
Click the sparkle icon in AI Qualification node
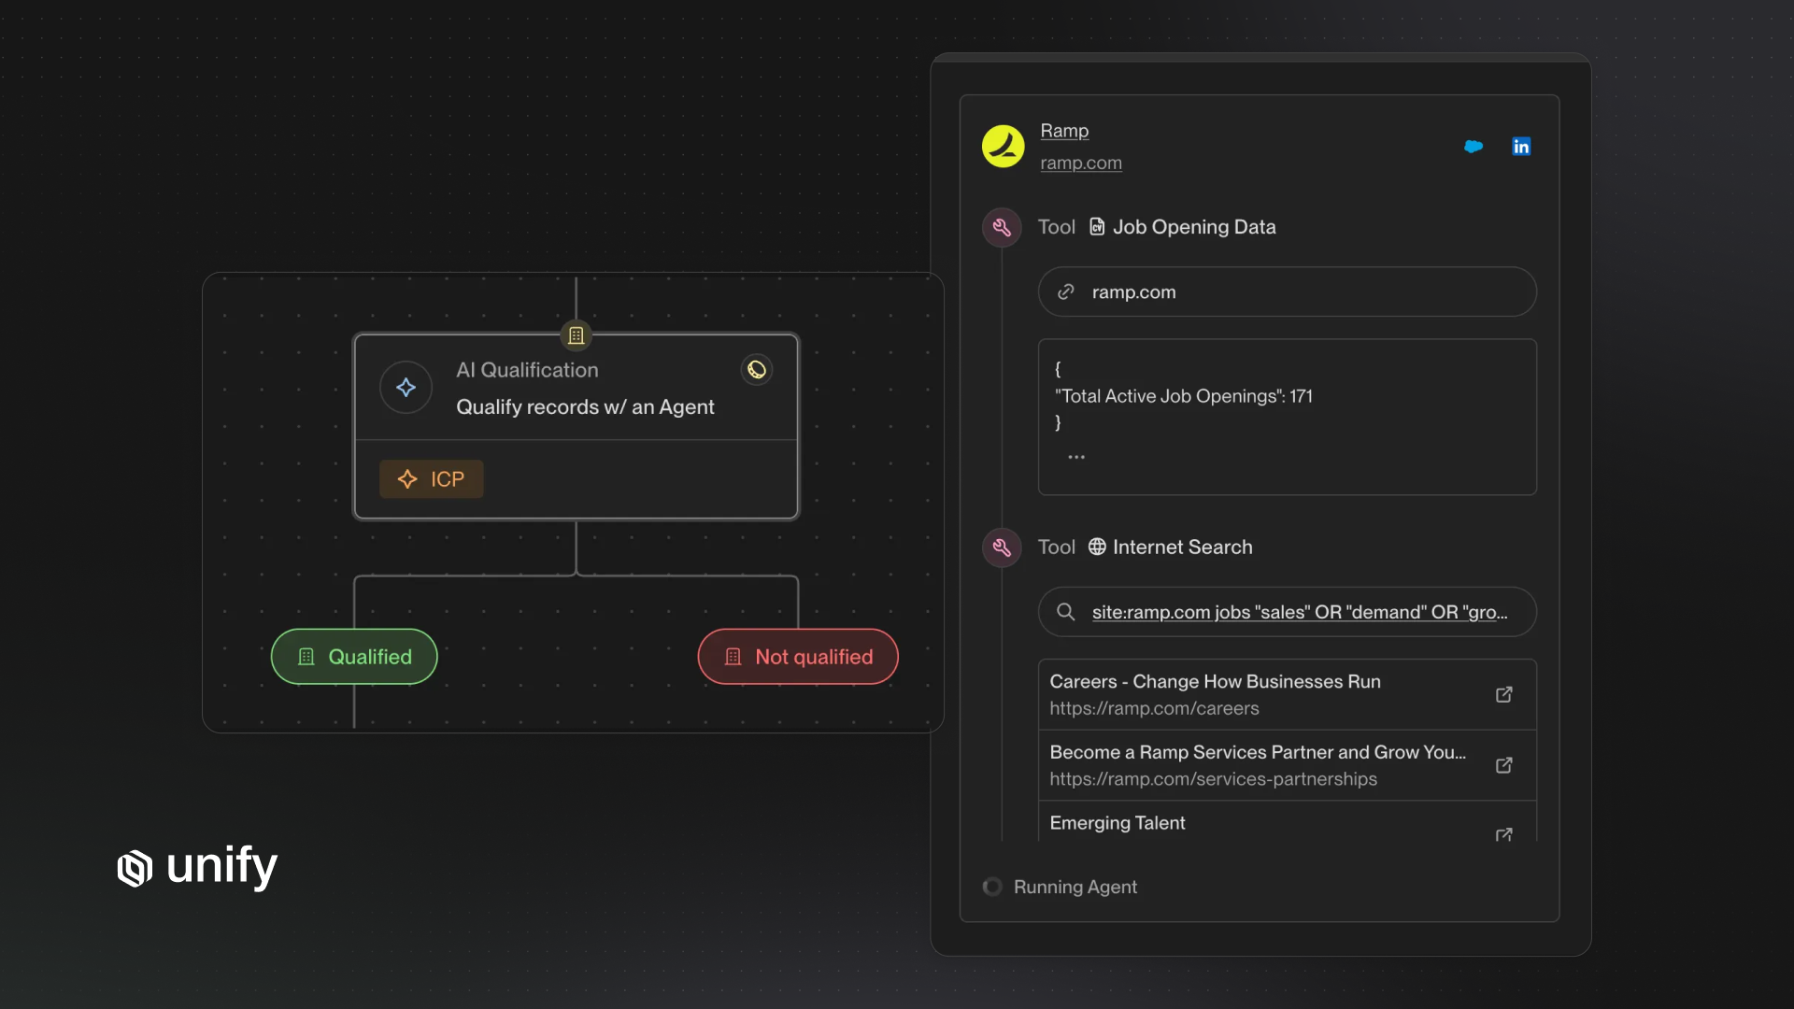tap(406, 388)
